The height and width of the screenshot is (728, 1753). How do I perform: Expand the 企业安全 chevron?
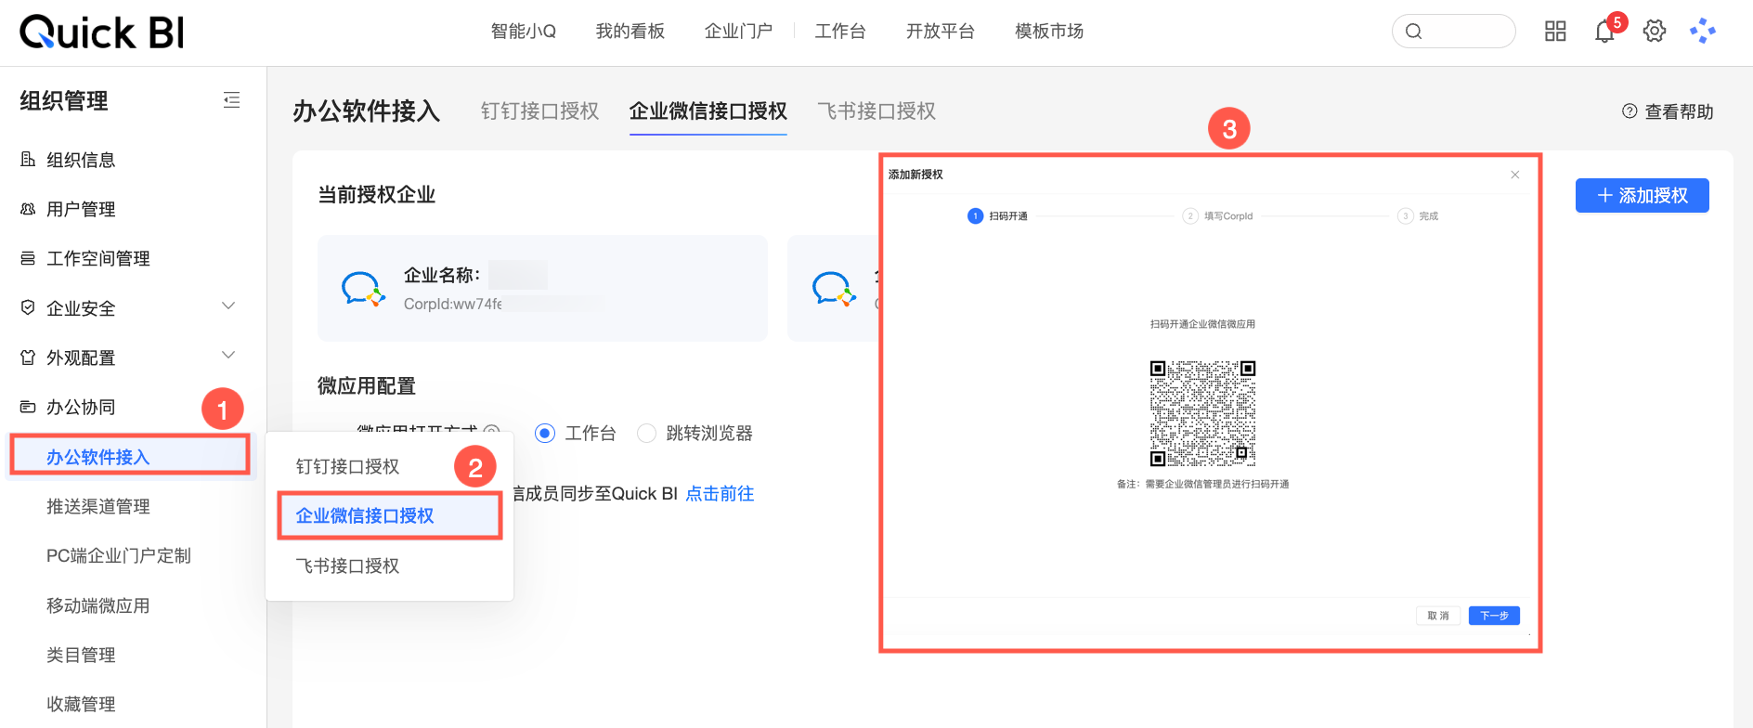click(x=228, y=305)
